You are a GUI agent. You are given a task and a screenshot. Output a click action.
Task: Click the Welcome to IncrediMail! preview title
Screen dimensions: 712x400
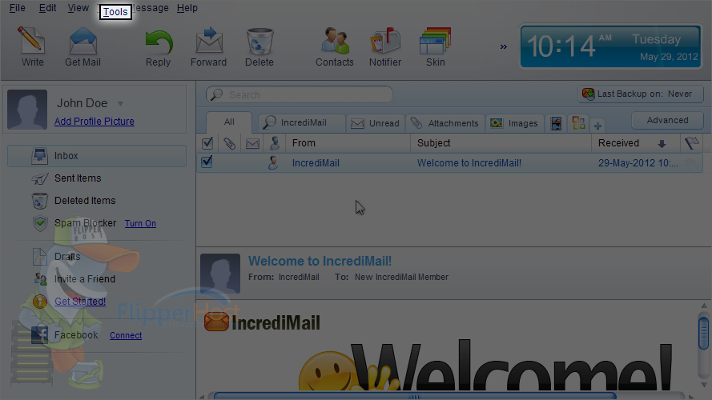(x=320, y=262)
